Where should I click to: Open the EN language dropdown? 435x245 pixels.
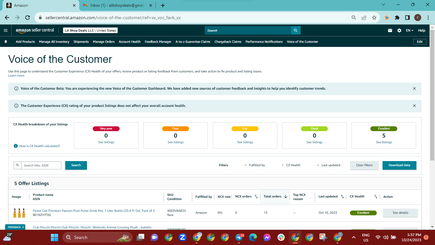click(x=409, y=31)
